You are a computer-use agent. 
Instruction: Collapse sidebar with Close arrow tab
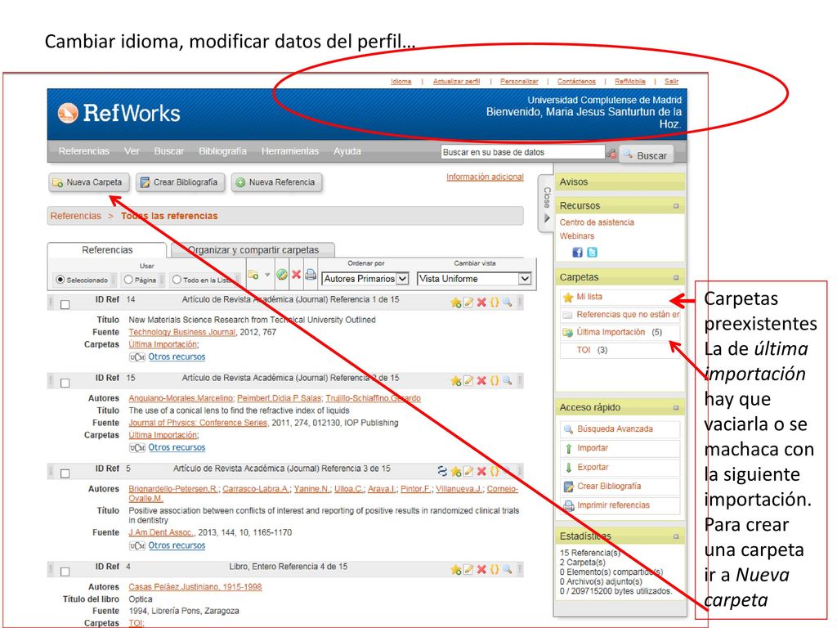pos(547,204)
